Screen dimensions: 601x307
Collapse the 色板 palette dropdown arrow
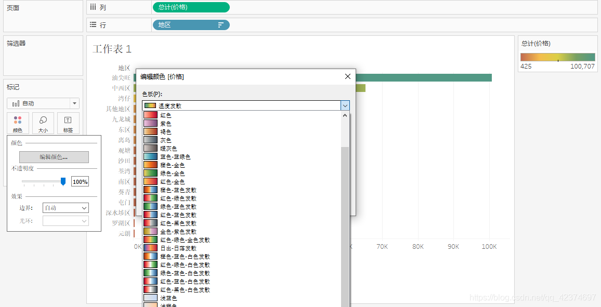tap(345, 105)
